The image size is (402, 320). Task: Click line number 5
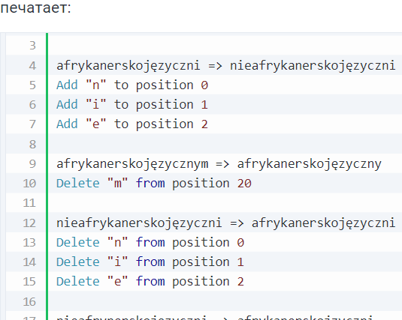32,85
